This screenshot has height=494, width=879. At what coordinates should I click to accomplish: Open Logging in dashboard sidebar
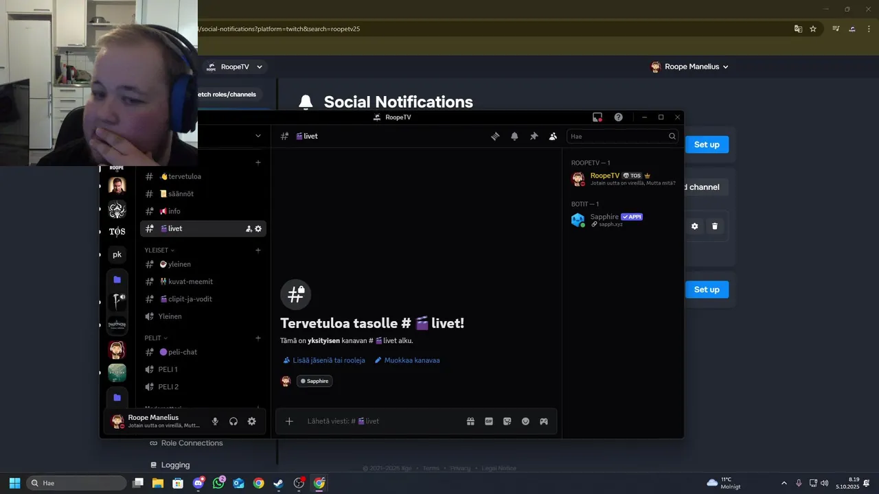click(170, 465)
